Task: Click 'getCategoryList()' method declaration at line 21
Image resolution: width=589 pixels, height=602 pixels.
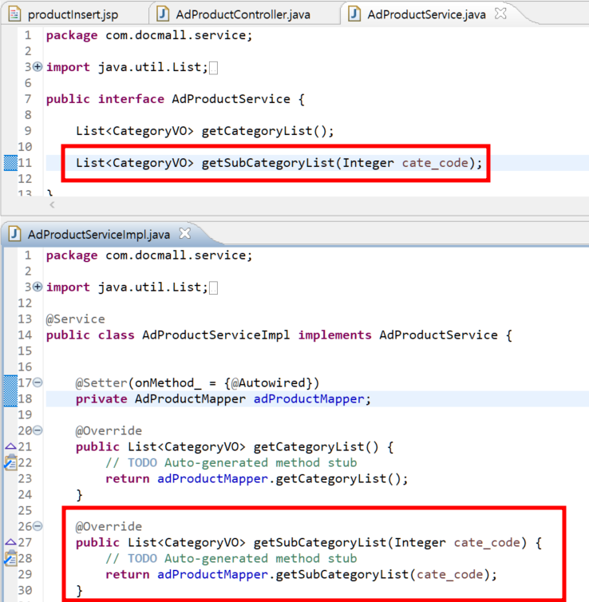Action: [x=316, y=446]
